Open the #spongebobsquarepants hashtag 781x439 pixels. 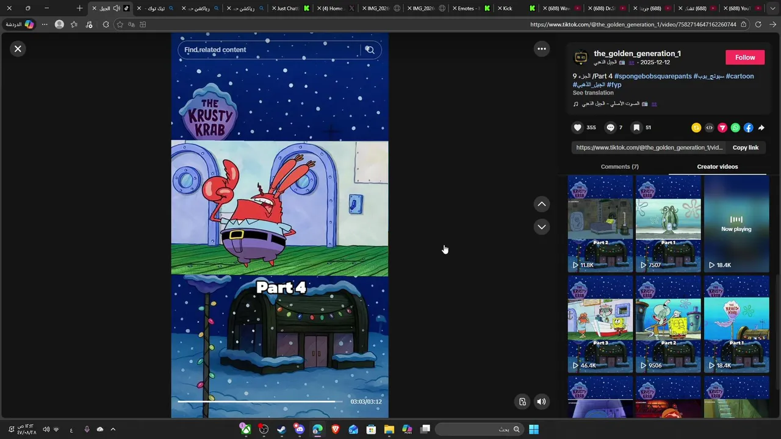point(653,76)
